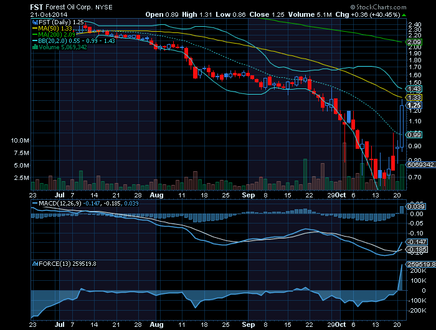Click the Low 0.86 value
This screenshot has width=436, height=330.
(230, 14)
